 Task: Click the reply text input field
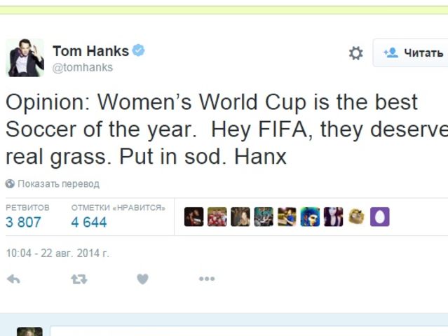pyautogui.click(x=245, y=330)
